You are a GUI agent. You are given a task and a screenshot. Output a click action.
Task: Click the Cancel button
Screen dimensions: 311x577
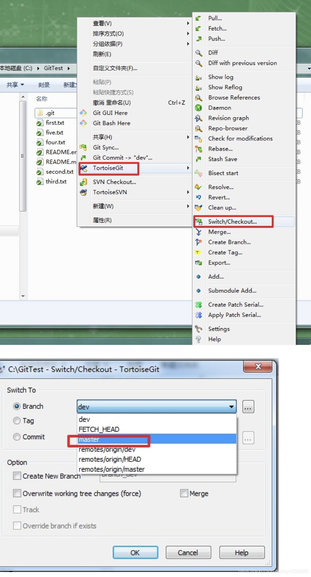click(x=188, y=552)
